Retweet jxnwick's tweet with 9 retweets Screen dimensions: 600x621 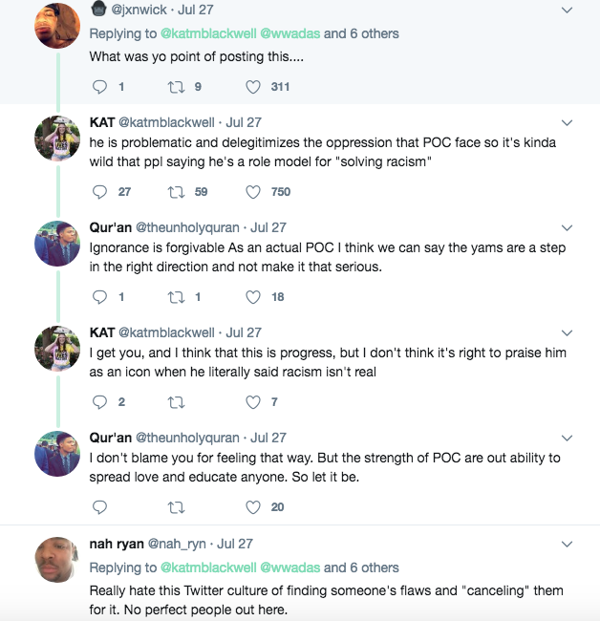(175, 87)
